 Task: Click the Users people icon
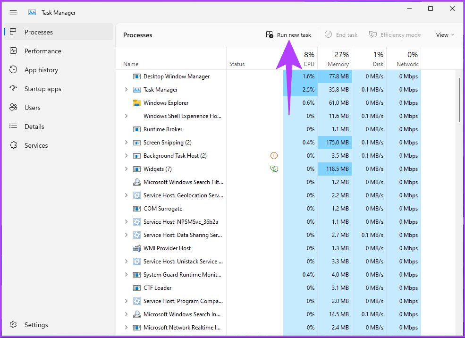[x=13, y=107]
